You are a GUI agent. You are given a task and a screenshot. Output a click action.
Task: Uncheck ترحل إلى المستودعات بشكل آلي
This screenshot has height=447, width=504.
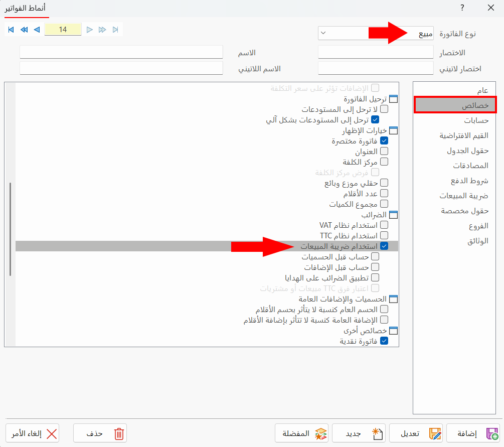375,119
